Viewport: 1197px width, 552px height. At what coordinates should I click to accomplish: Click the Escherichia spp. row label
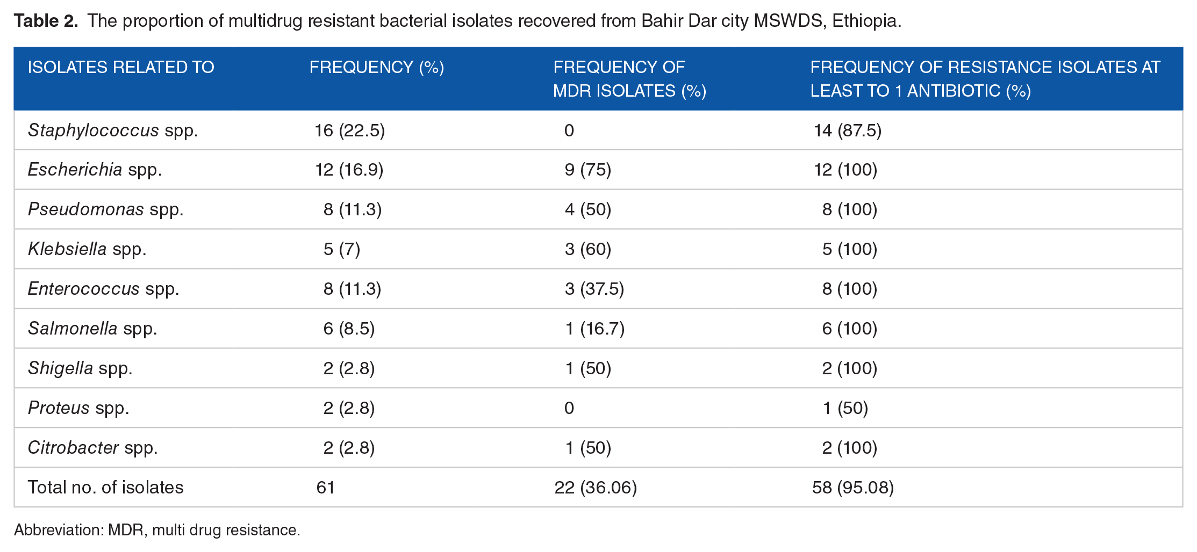(95, 170)
